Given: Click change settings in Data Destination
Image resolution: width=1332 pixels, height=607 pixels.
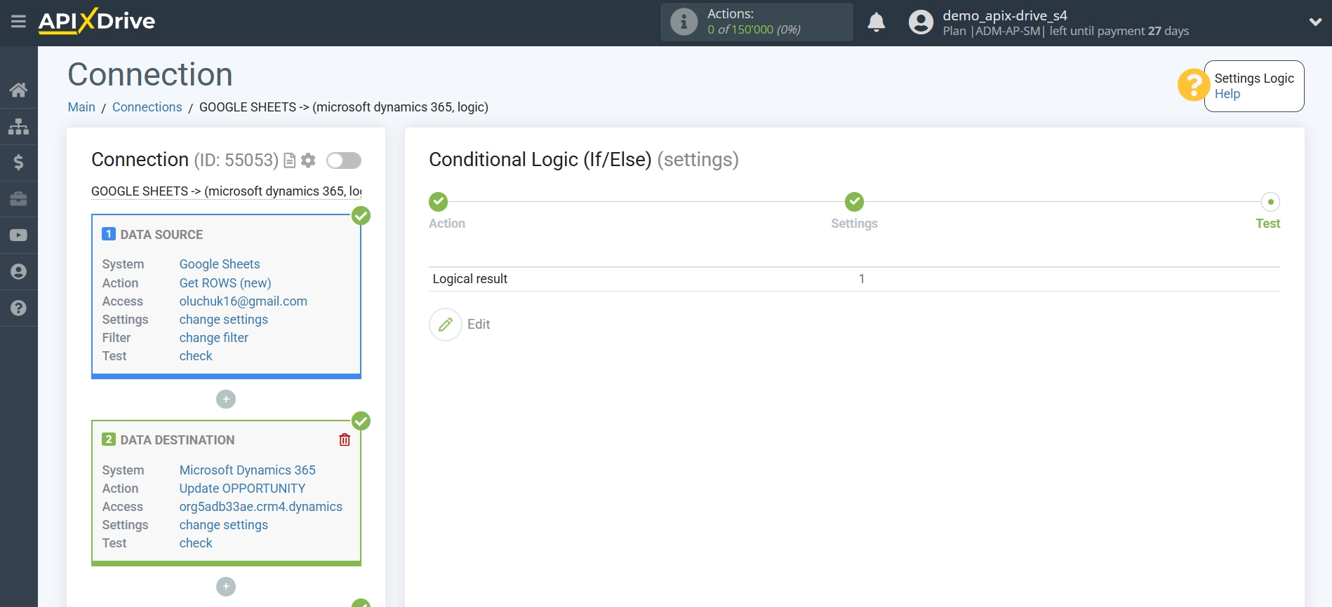Looking at the screenshot, I should [x=224, y=525].
